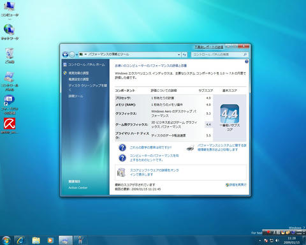
Task: Open the link about what these numbers mean
Action: click(x=150, y=147)
